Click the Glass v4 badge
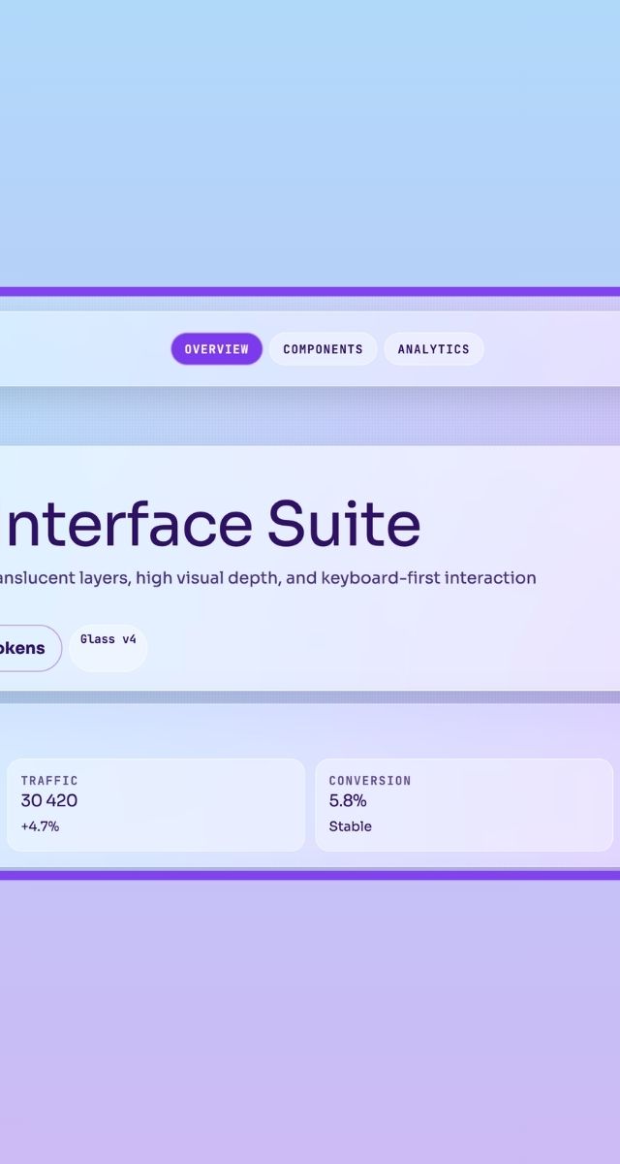 click(x=108, y=648)
